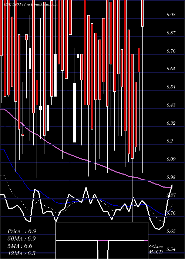This screenshot has width=185, height=259.
Task: Click the 6.65 price axis label
Action: coord(171,69)
